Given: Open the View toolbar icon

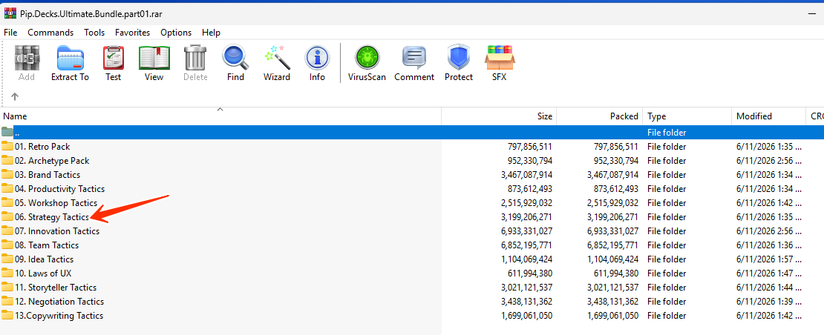Looking at the screenshot, I should [x=154, y=58].
